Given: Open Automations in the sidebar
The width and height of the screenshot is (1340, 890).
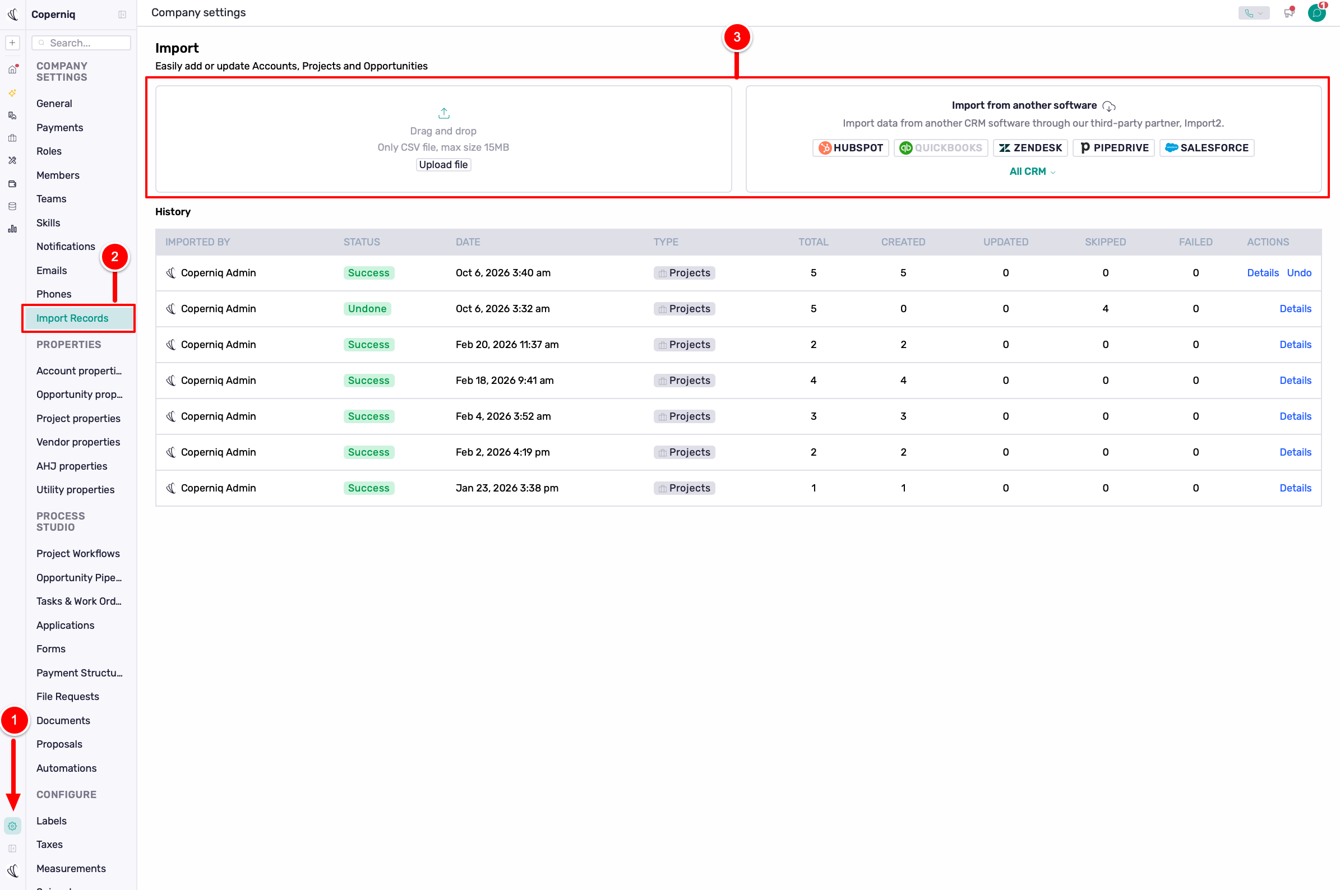Looking at the screenshot, I should click(x=66, y=768).
